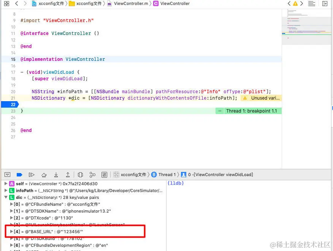The width and height of the screenshot is (333, 251).
Task: Deactivate breakpoints in debug bar
Action: [19, 175]
